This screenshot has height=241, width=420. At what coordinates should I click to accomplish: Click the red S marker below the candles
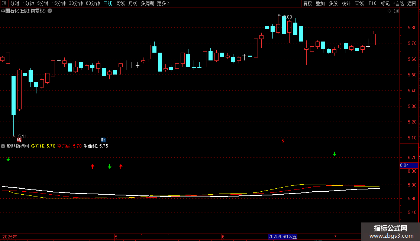283,141
